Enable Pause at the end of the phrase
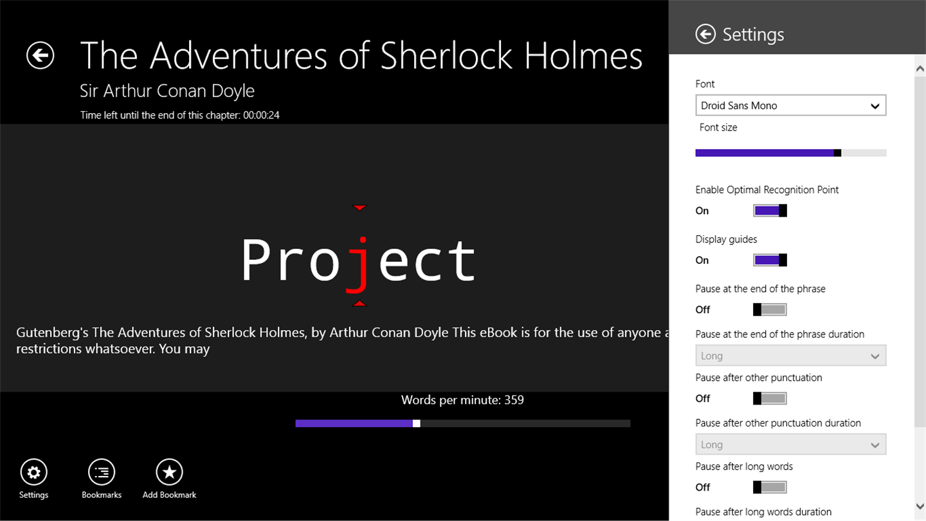 (770, 309)
